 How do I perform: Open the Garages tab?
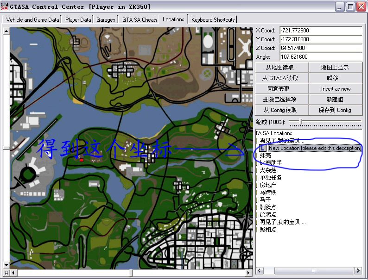(106, 20)
